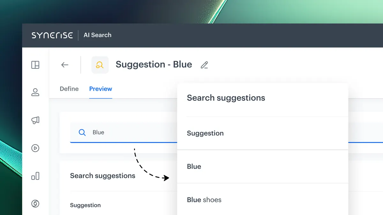Click the Search suggestions panel header
383x215 pixels.
[x=226, y=98]
